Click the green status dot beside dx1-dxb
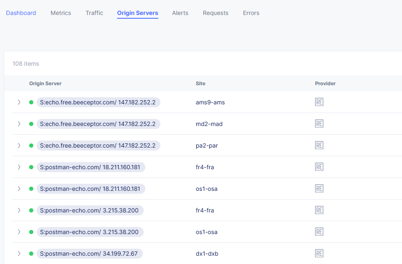Image resolution: width=402 pixels, height=264 pixels. coord(31,253)
